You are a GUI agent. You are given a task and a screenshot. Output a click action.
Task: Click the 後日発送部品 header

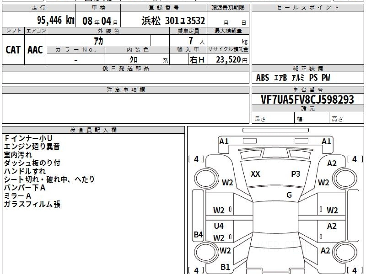point(126,68)
